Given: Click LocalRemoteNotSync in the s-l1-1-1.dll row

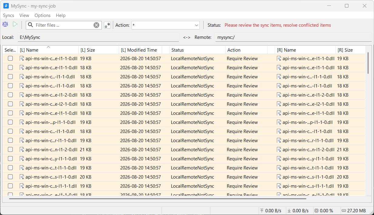Looking at the screenshot, I should click(x=192, y=186).
